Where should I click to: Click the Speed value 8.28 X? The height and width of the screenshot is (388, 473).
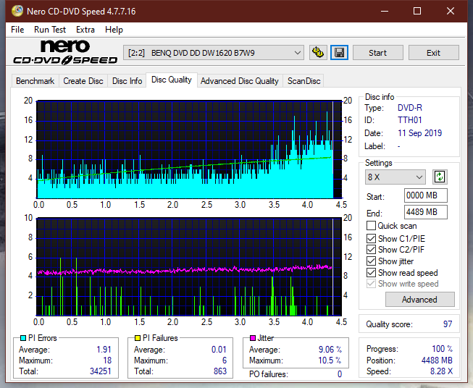click(441, 371)
